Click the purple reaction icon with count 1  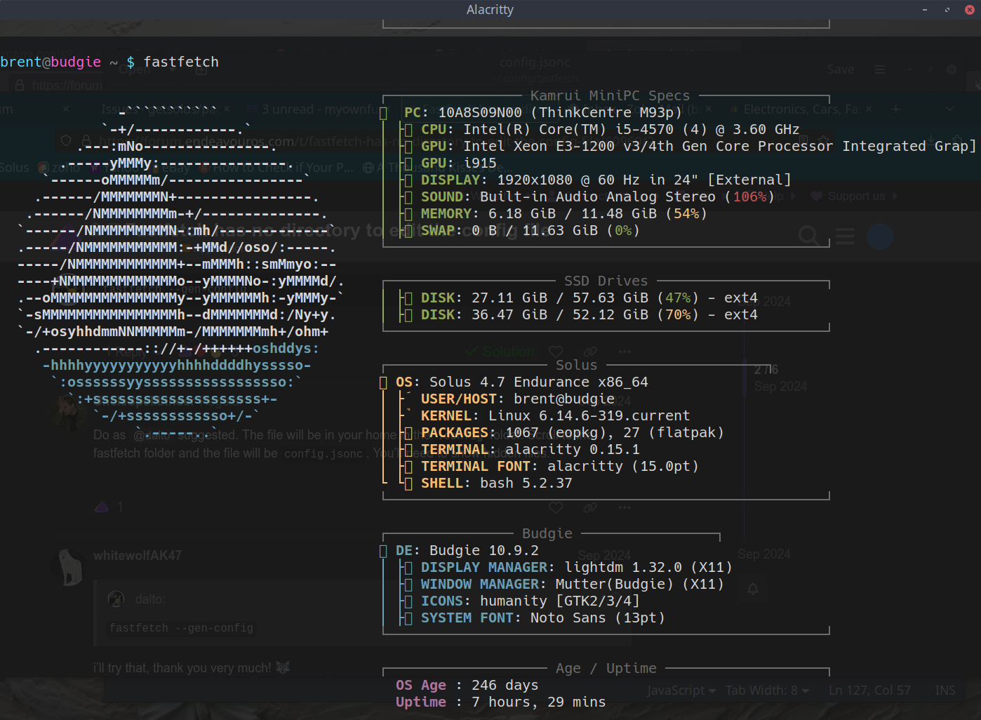coord(102,507)
